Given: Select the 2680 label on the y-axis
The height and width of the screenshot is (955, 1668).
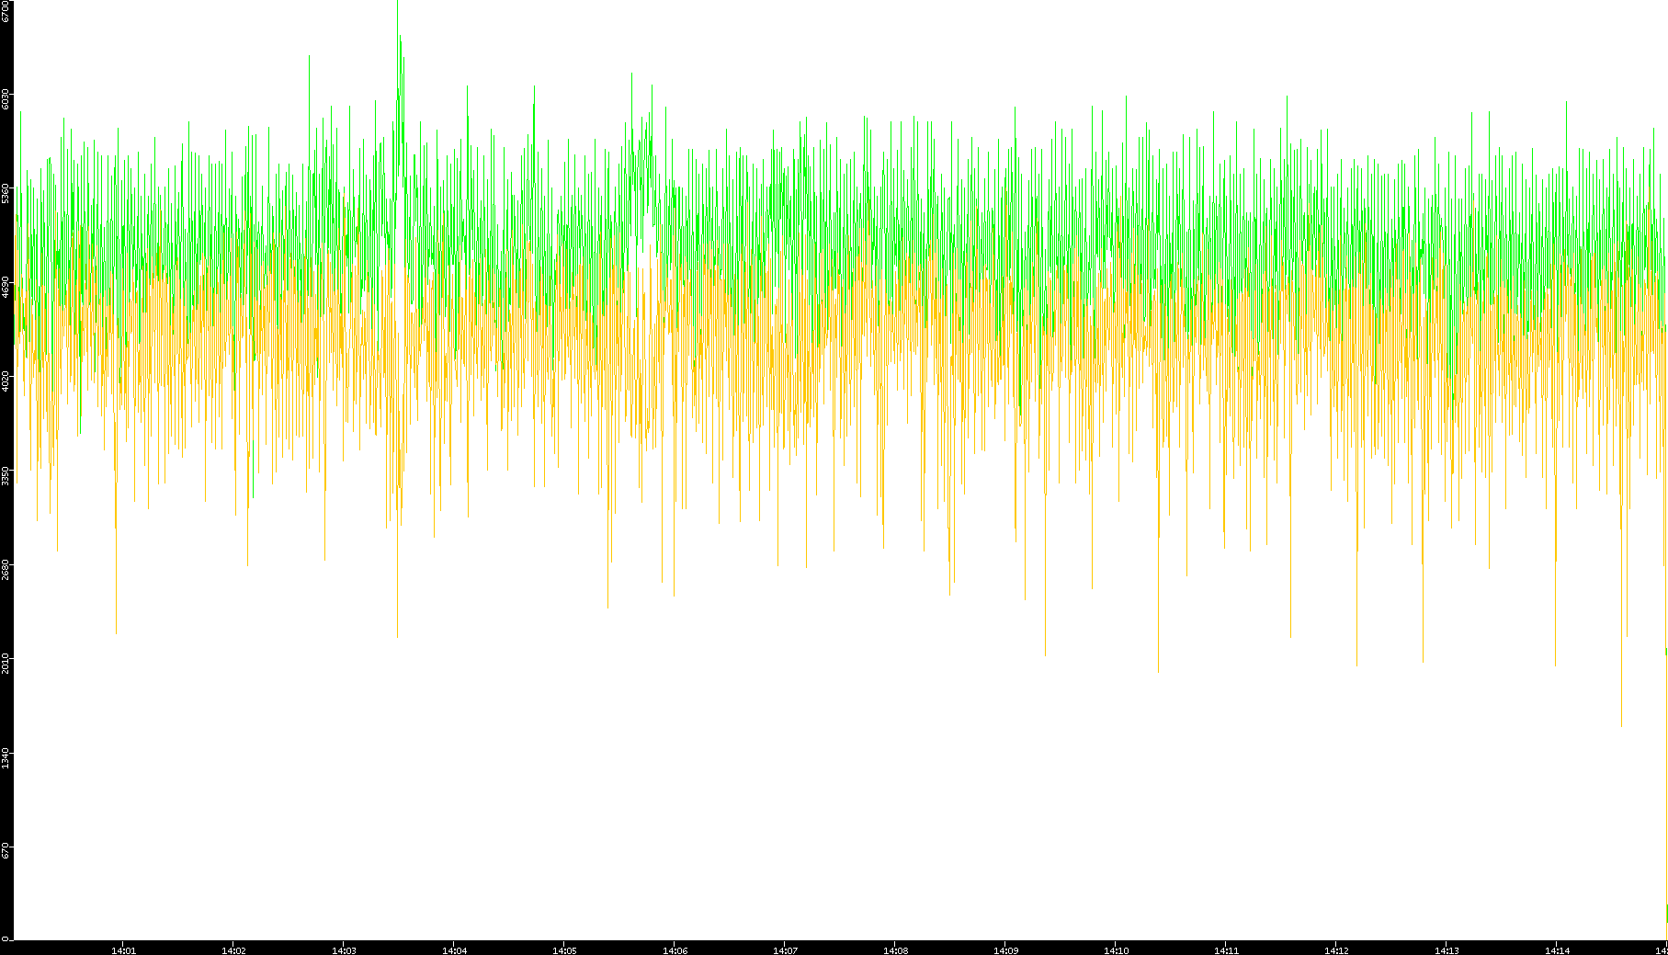Looking at the screenshot, I should pos(6,568).
